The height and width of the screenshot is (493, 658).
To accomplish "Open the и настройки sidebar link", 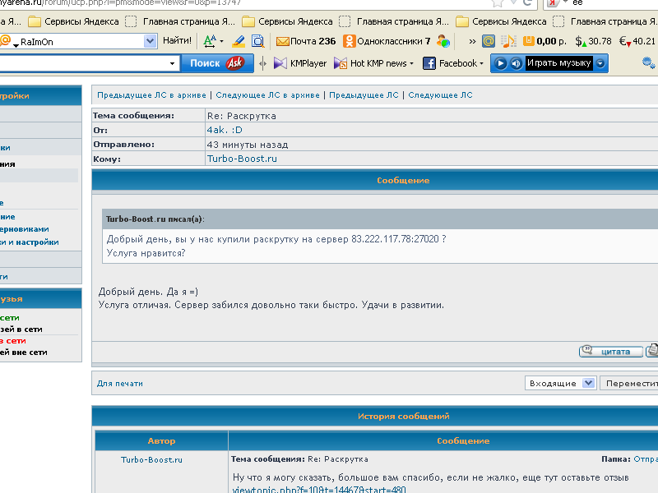I will click(30, 242).
